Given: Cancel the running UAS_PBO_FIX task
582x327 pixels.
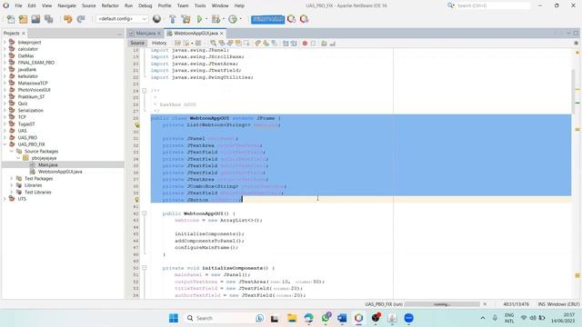Looking at the screenshot, I should click(x=485, y=304).
